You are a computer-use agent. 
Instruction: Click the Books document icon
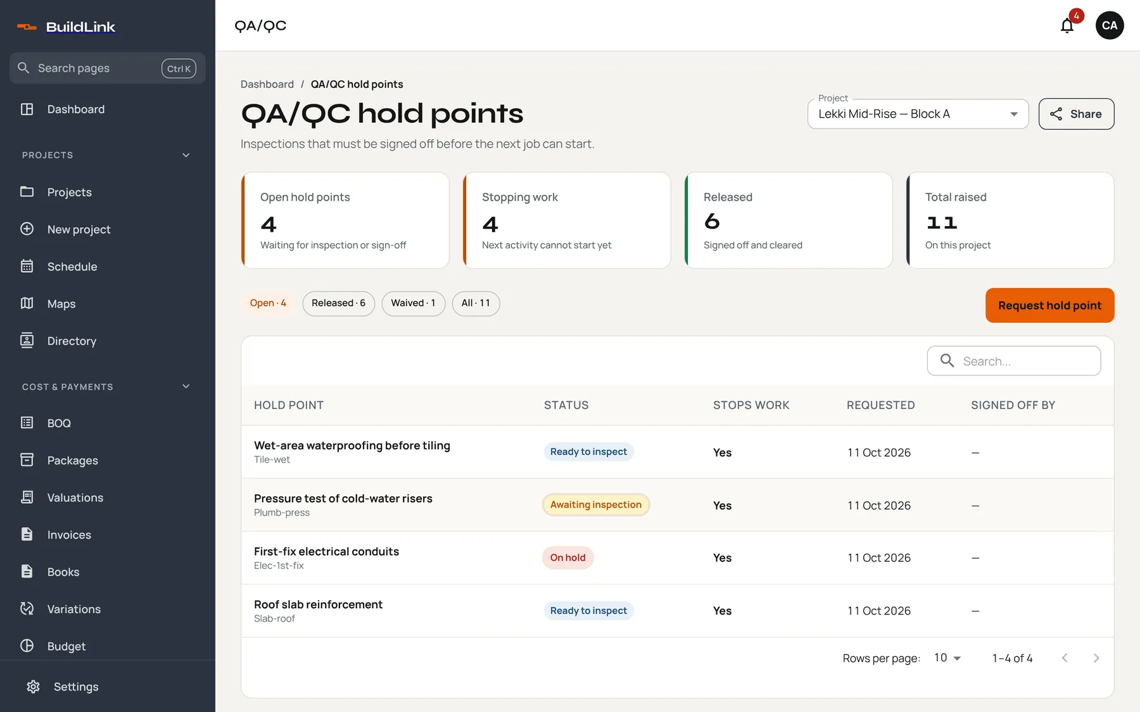click(27, 571)
